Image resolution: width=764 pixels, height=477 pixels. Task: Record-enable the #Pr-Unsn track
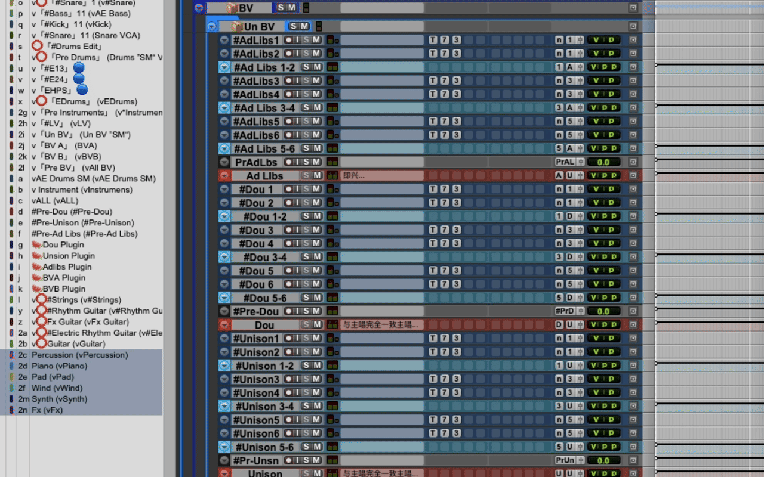coord(288,460)
